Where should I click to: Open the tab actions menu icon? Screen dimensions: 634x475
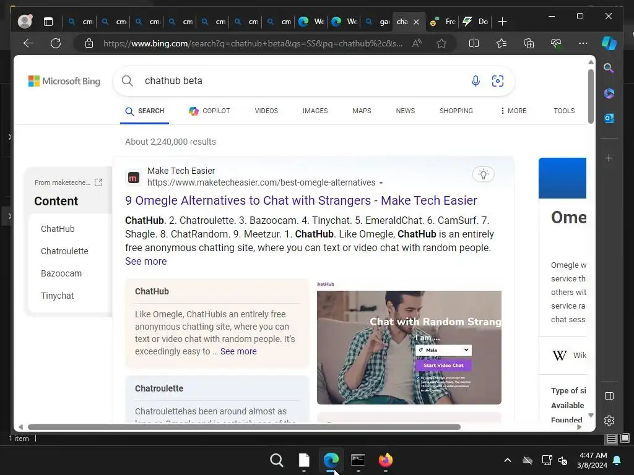point(48,22)
